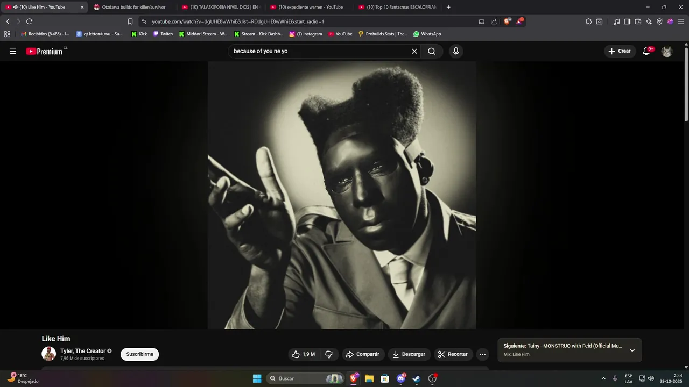The width and height of the screenshot is (689, 387).
Task: Open browser extensions puzzle icon
Action: tap(588, 21)
